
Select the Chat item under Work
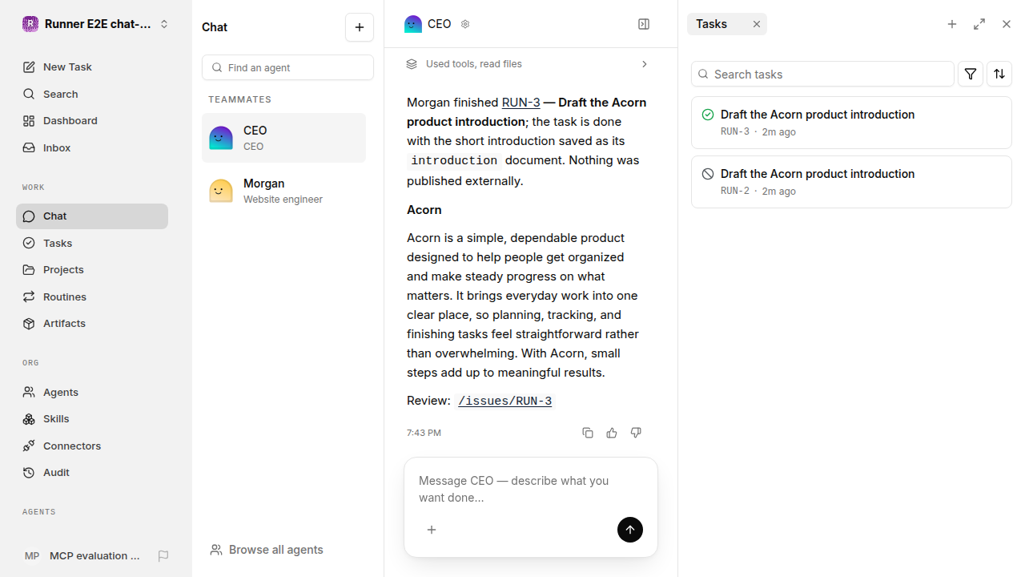pyautogui.click(x=92, y=216)
